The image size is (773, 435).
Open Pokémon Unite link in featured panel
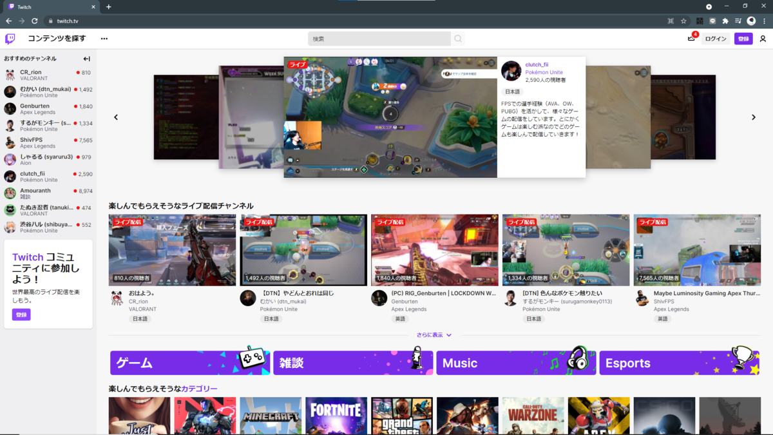(x=544, y=72)
